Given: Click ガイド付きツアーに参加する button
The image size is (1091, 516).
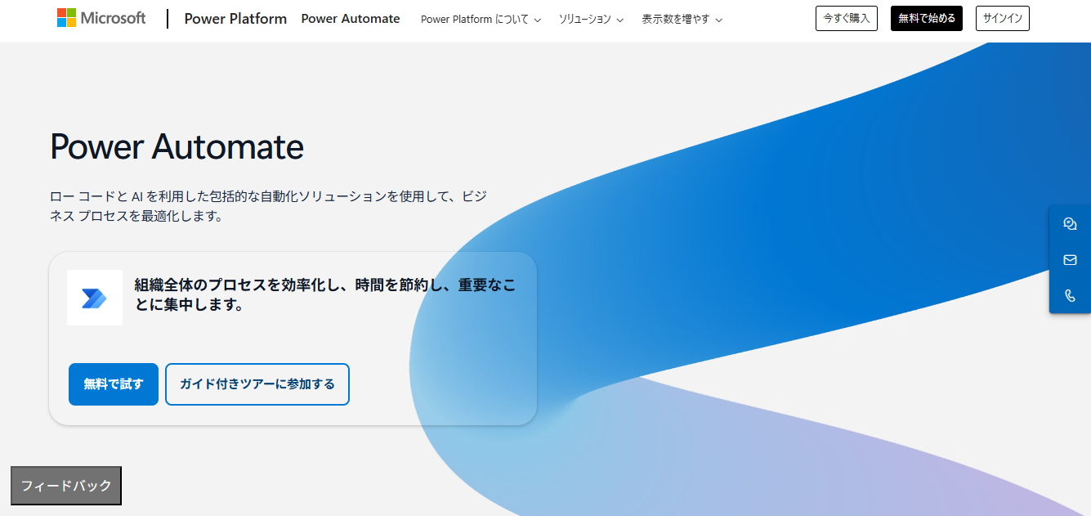Looking at the screenshot, I should [257, 384].
